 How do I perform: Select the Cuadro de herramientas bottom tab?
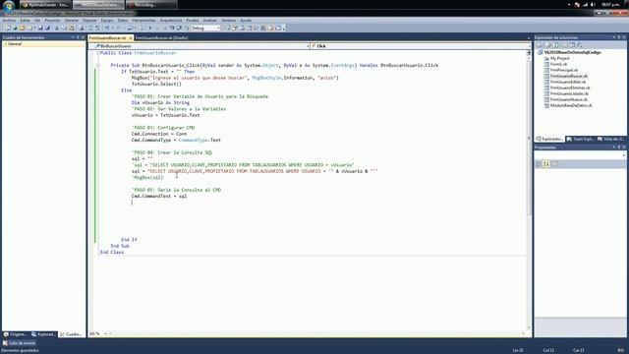[71, 334]
